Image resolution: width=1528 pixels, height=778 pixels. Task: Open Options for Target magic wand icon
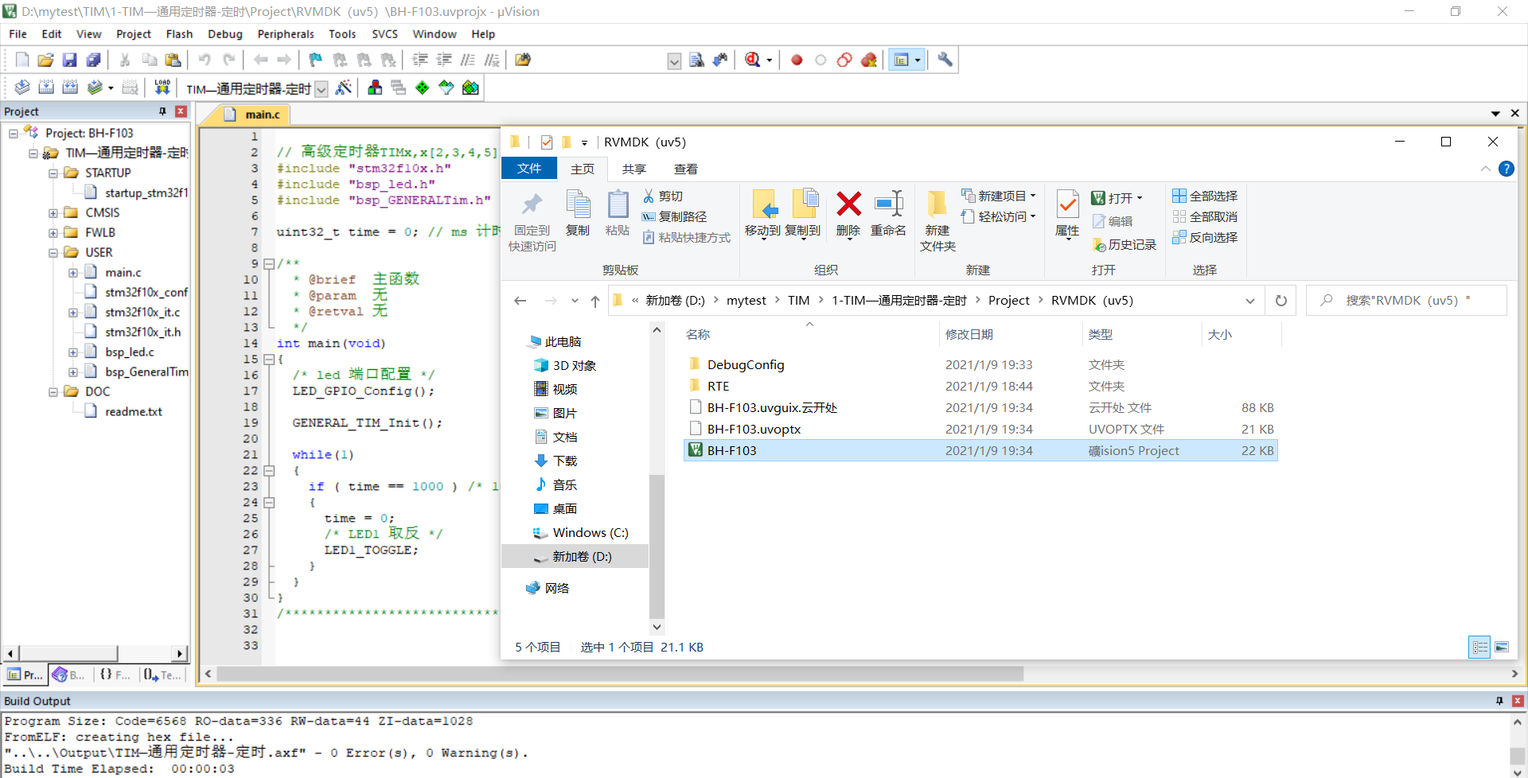tap(344, 88)
